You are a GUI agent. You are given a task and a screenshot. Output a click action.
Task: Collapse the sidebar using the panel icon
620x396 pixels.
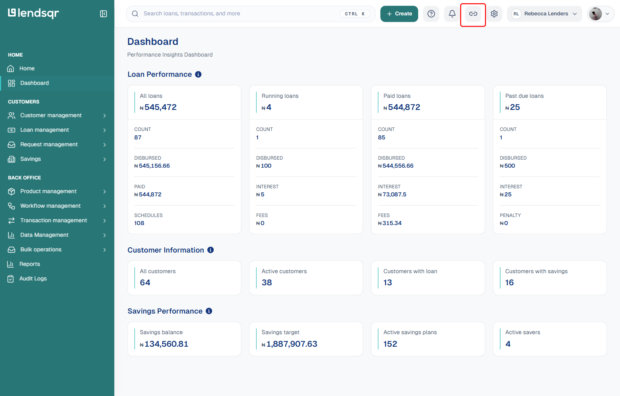(x=103, y=14)
